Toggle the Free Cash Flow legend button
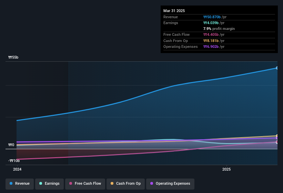 click(x=85, y=184)
